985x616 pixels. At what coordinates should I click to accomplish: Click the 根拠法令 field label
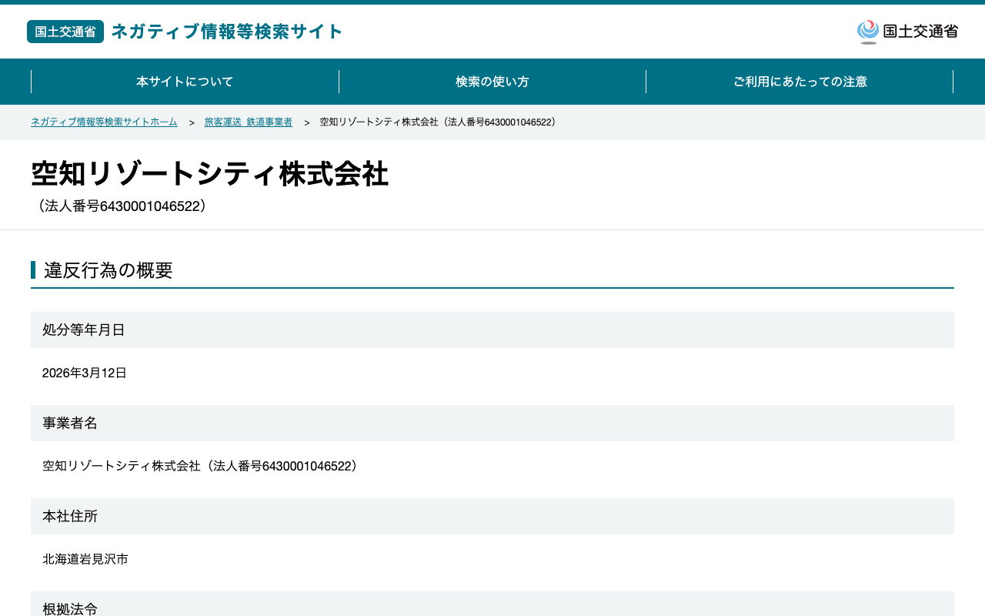click(x=70, y=608)
